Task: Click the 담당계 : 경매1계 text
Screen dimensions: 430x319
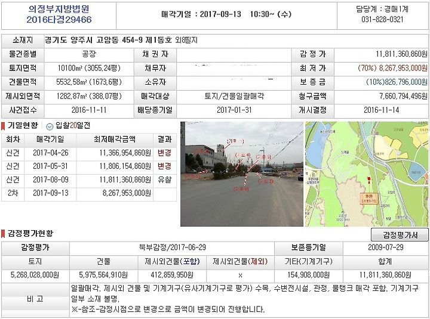Action: pos(382,10)
